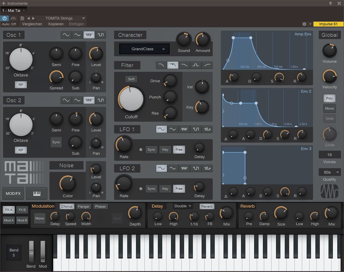Click the Voices 16 value field
The height and width of the screenshot is (272, 344).
coord(330,155)
